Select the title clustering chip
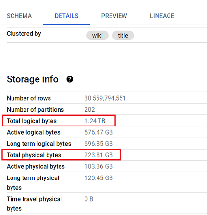 point(123,36)
